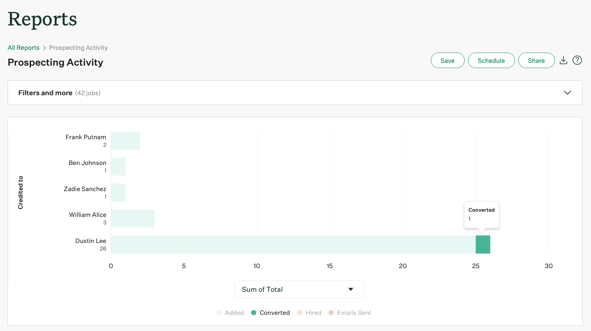Select Prospecting Activity in the breadcrumb
The height and width of the screenshot is (331, 591).
pos(78,48)
